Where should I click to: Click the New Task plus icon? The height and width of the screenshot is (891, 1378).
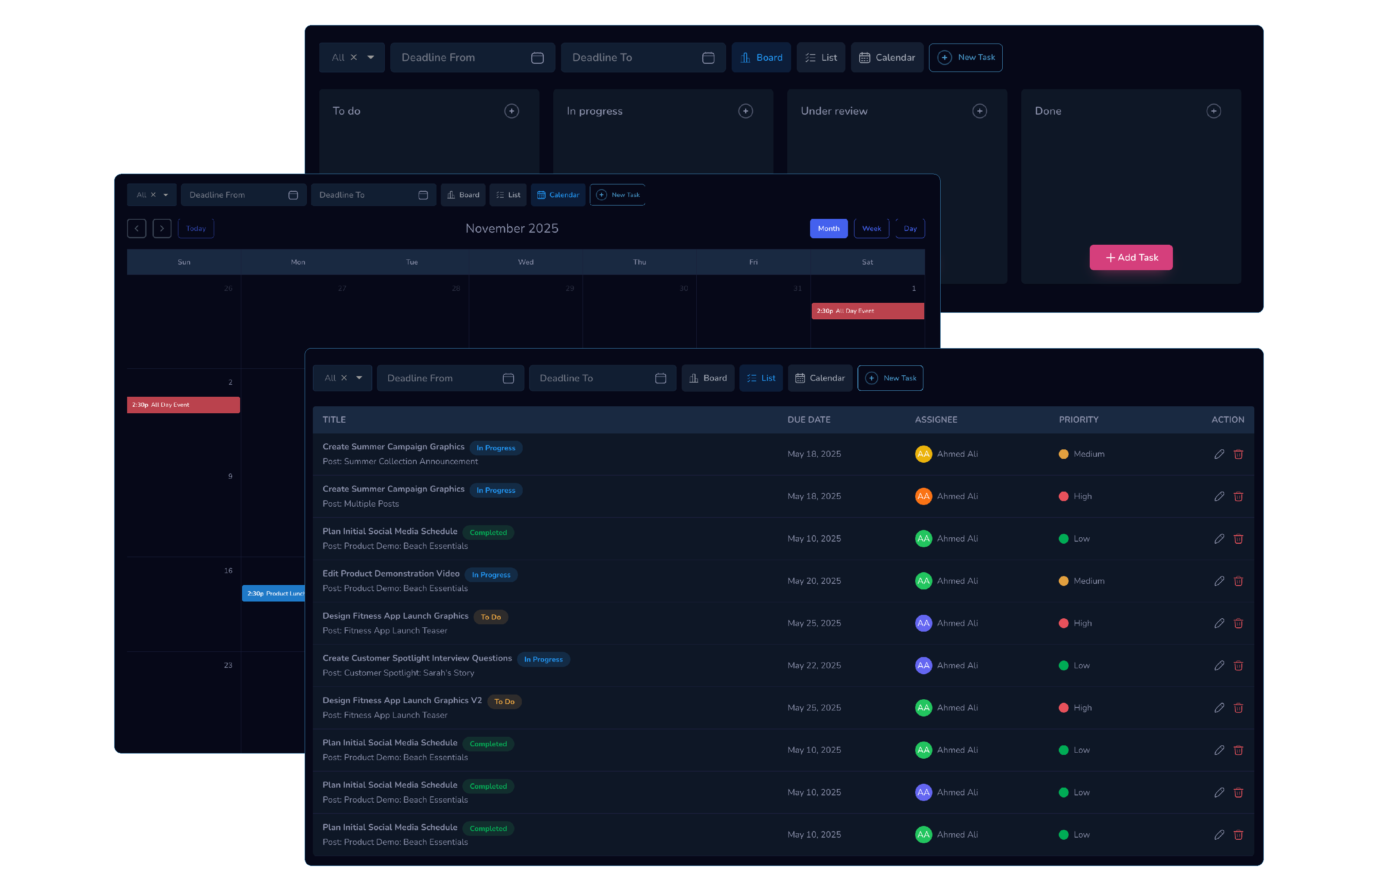(944, 57)
